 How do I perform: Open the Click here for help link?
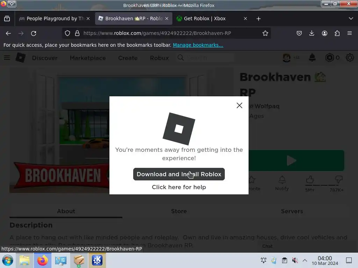tap(179, 187)
